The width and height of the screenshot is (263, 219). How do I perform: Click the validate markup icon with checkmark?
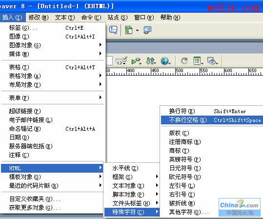click(x=121, y=60)
